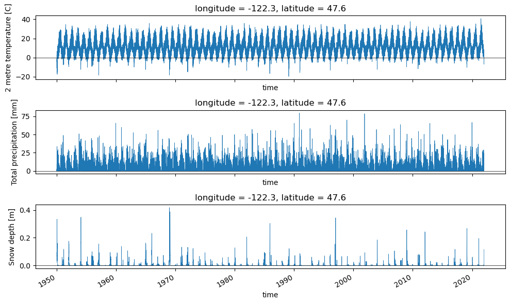Select the 0.4 tick on snow depth axis
Screen dimensions: 510x304
[x=25, y=210]
